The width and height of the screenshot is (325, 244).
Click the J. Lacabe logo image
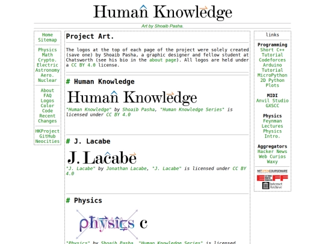(x=102, y=158)
